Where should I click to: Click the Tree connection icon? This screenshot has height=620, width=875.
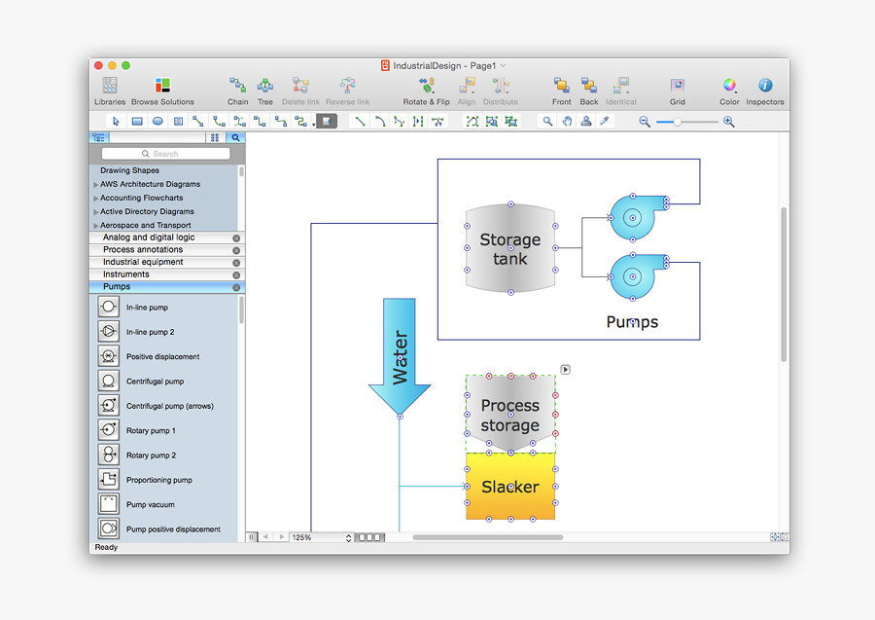tap(265, 88)
